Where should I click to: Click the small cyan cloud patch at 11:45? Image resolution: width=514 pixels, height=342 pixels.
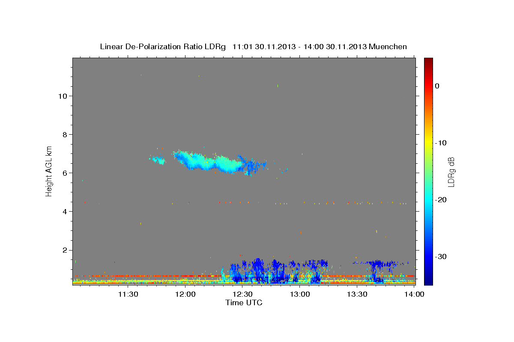point(158,160)
